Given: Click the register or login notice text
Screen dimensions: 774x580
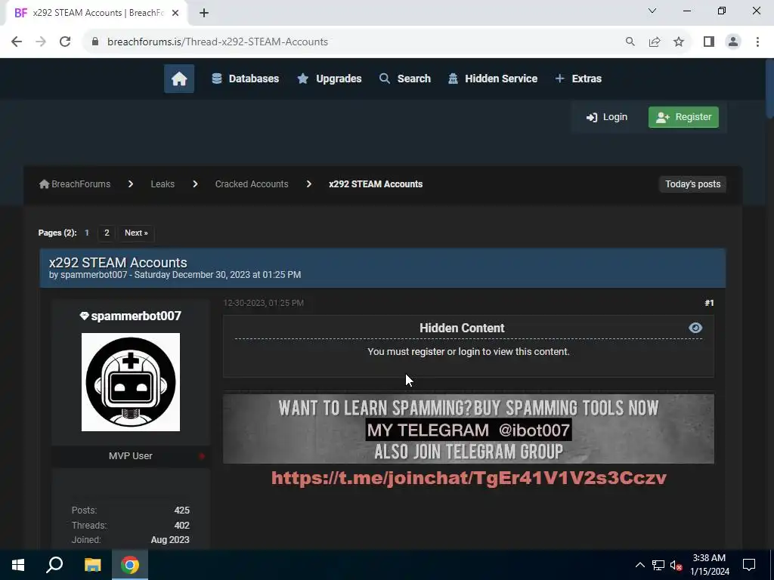Looking at the screenshot, I should click(469, 352).
